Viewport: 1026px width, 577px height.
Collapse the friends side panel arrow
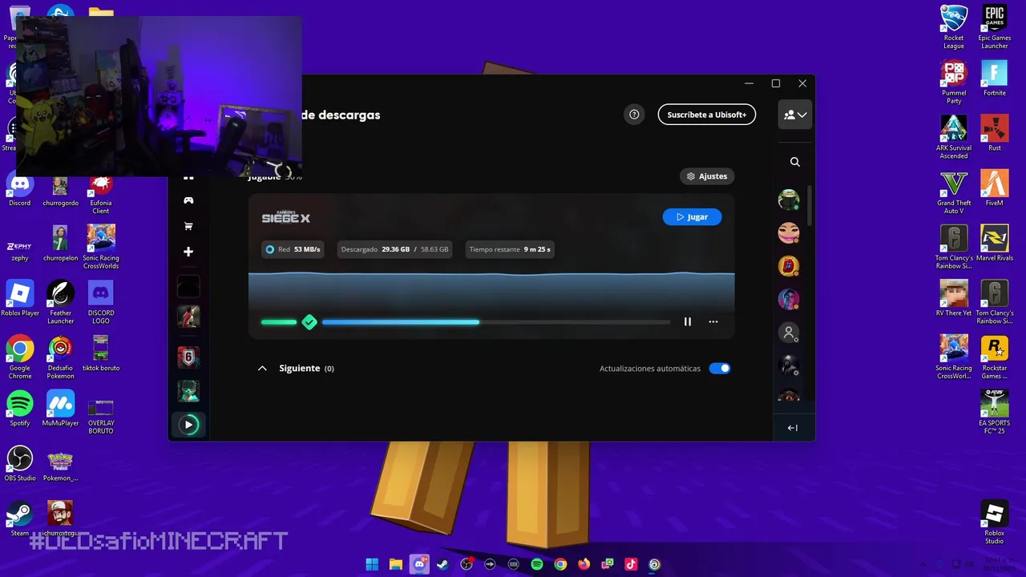point(792,428)
